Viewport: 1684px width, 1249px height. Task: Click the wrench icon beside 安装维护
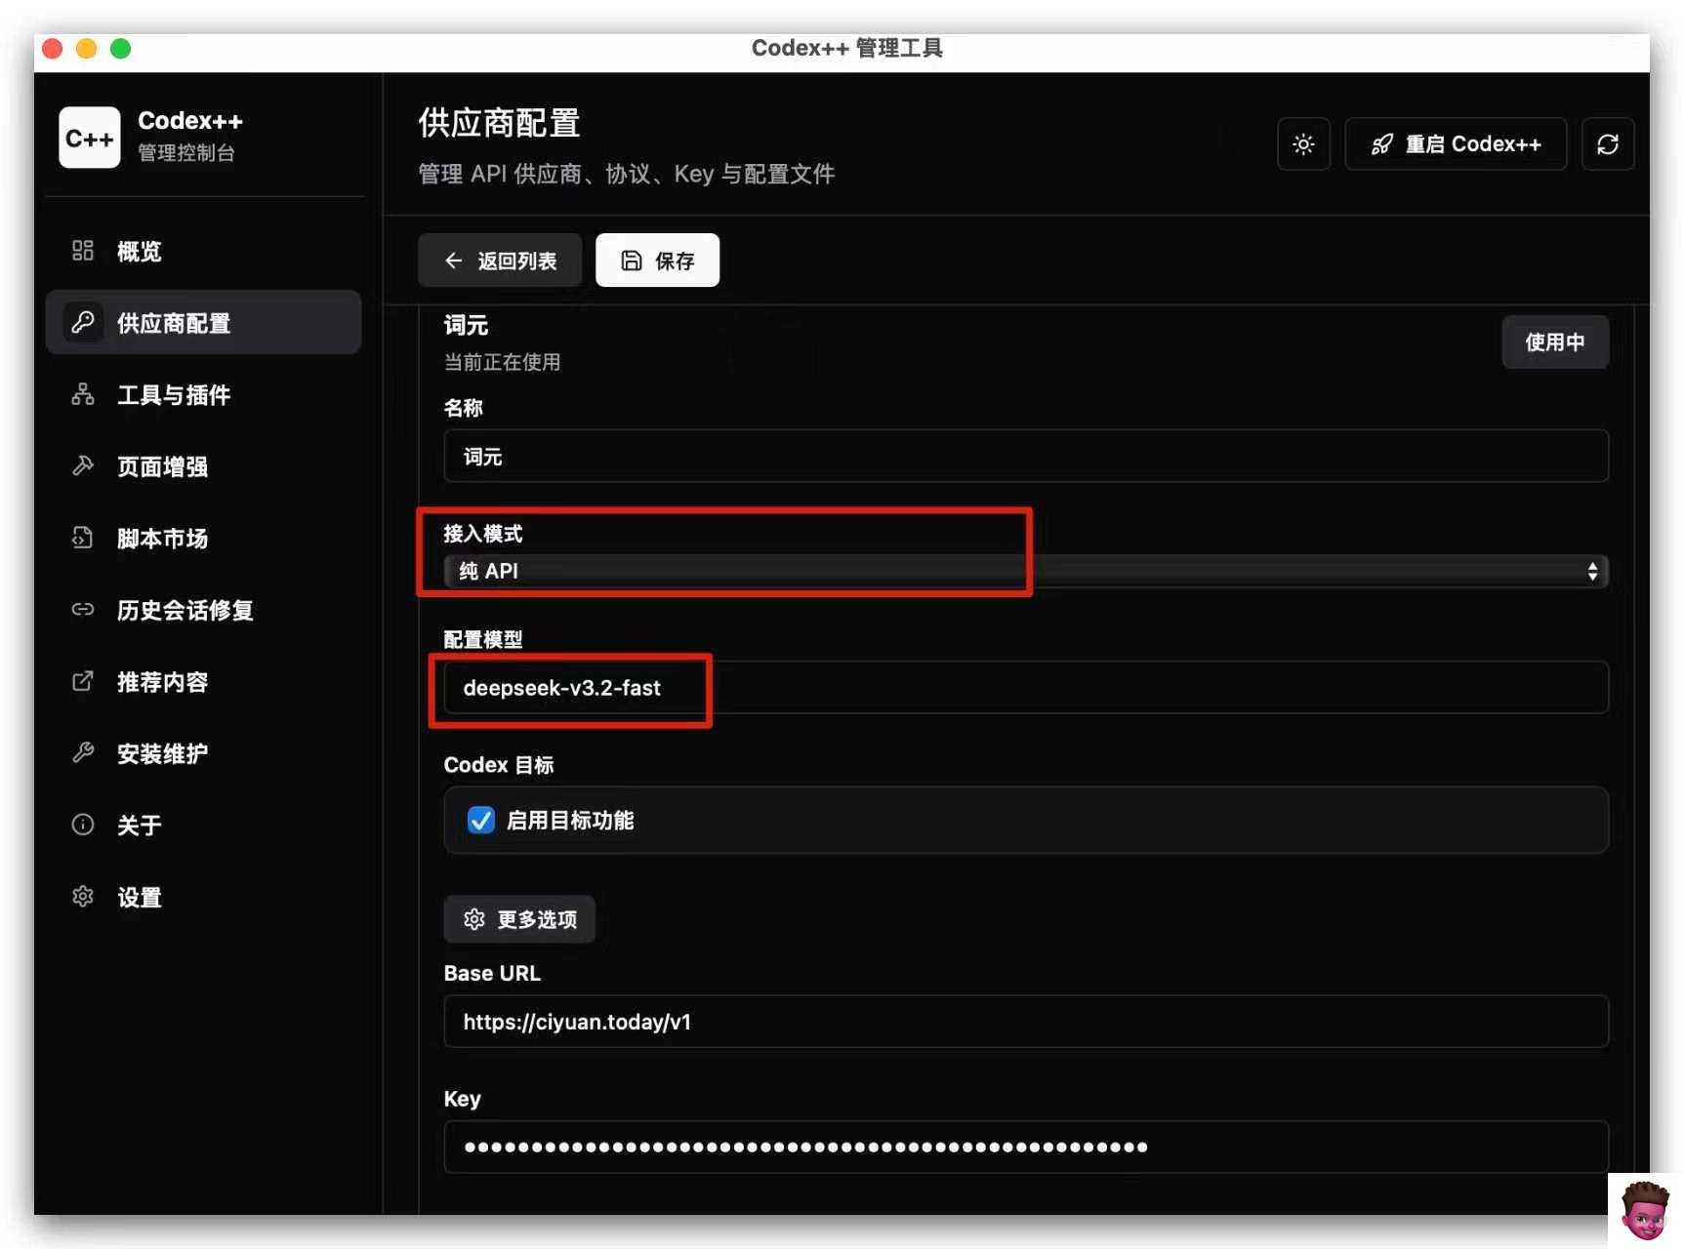(83, 752)
